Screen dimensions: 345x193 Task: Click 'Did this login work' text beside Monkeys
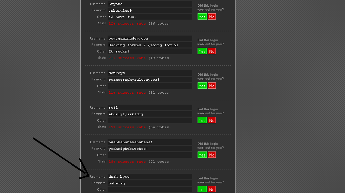point(211,77)
